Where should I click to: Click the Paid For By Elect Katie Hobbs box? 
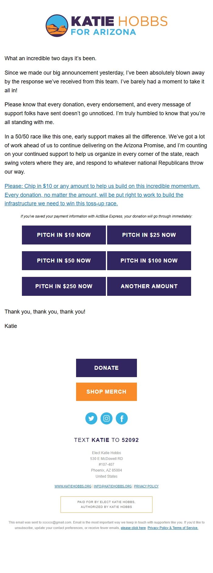106,504
